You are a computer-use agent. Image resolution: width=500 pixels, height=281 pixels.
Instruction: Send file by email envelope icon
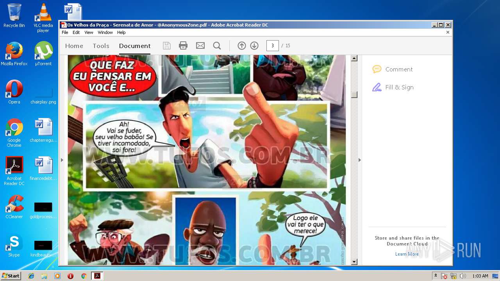coord(200,46)
